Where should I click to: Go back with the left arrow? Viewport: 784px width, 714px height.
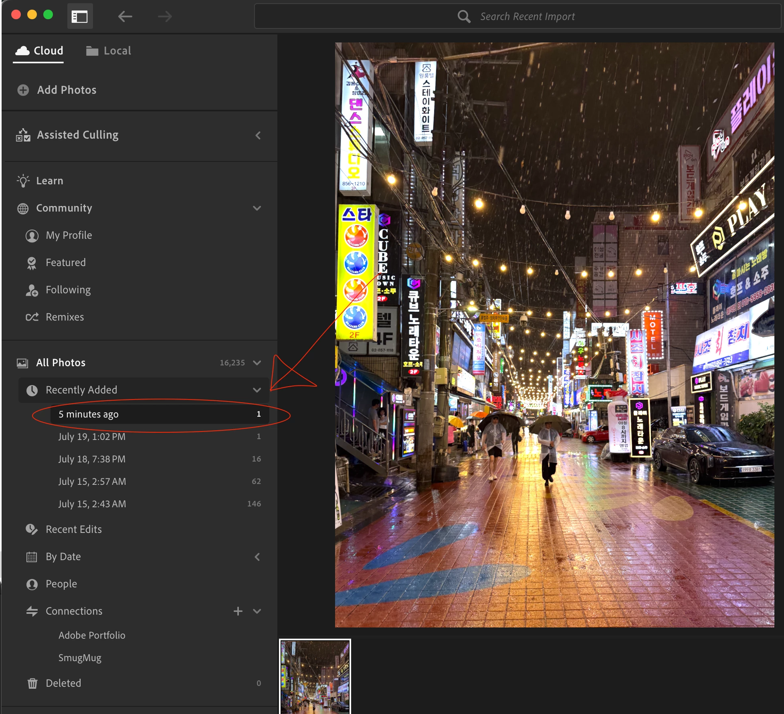coord(125,16)
